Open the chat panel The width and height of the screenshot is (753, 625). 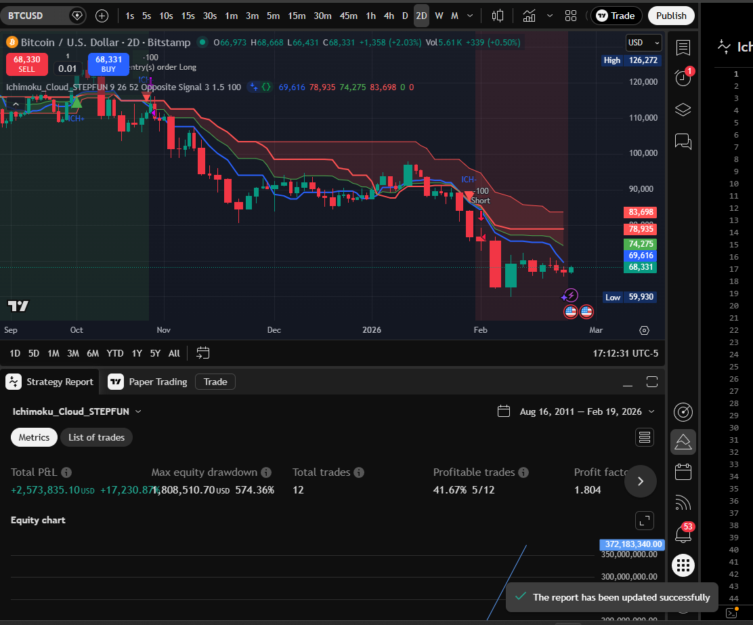(683, 142)
